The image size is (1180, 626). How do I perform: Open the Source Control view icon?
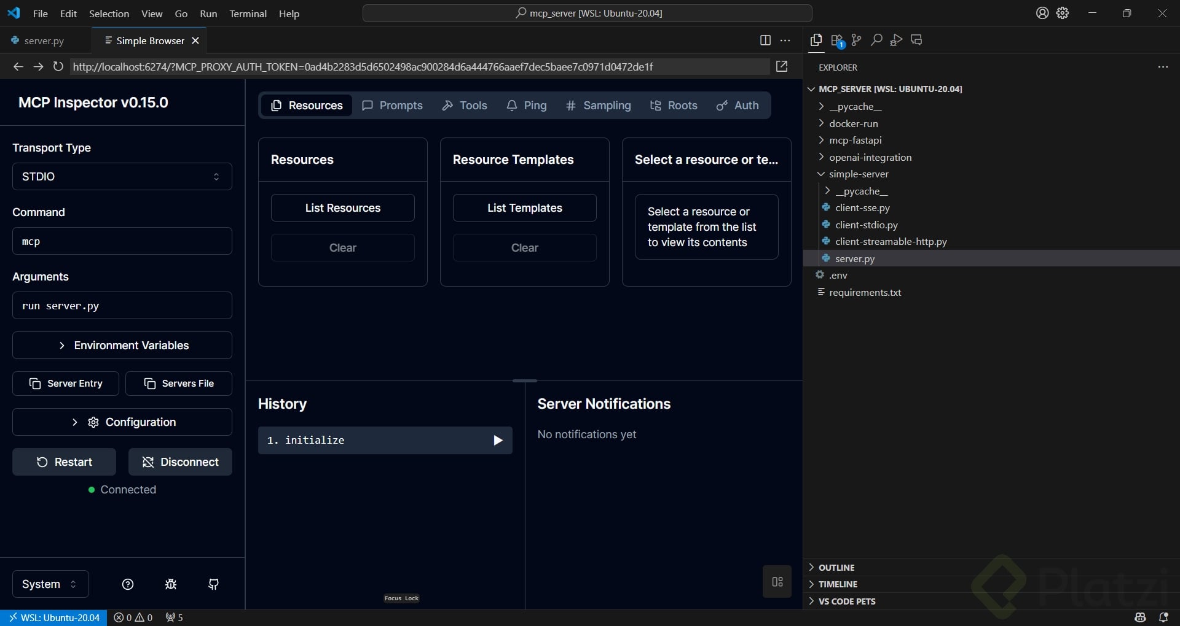(856, 41)
